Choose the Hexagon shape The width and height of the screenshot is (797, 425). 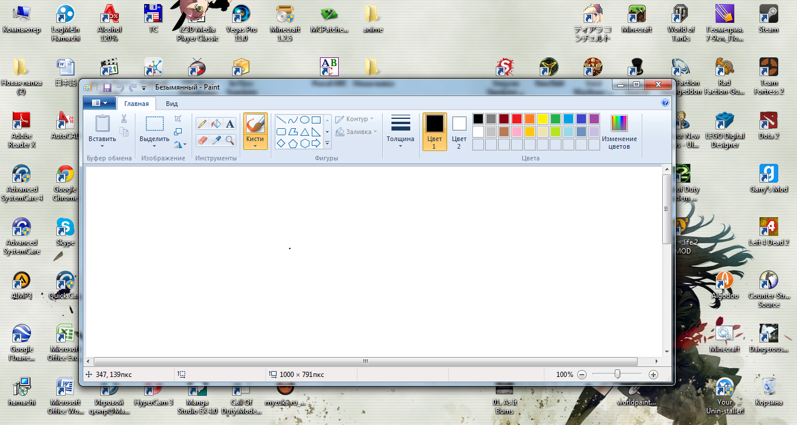click(x=305, y=143)
